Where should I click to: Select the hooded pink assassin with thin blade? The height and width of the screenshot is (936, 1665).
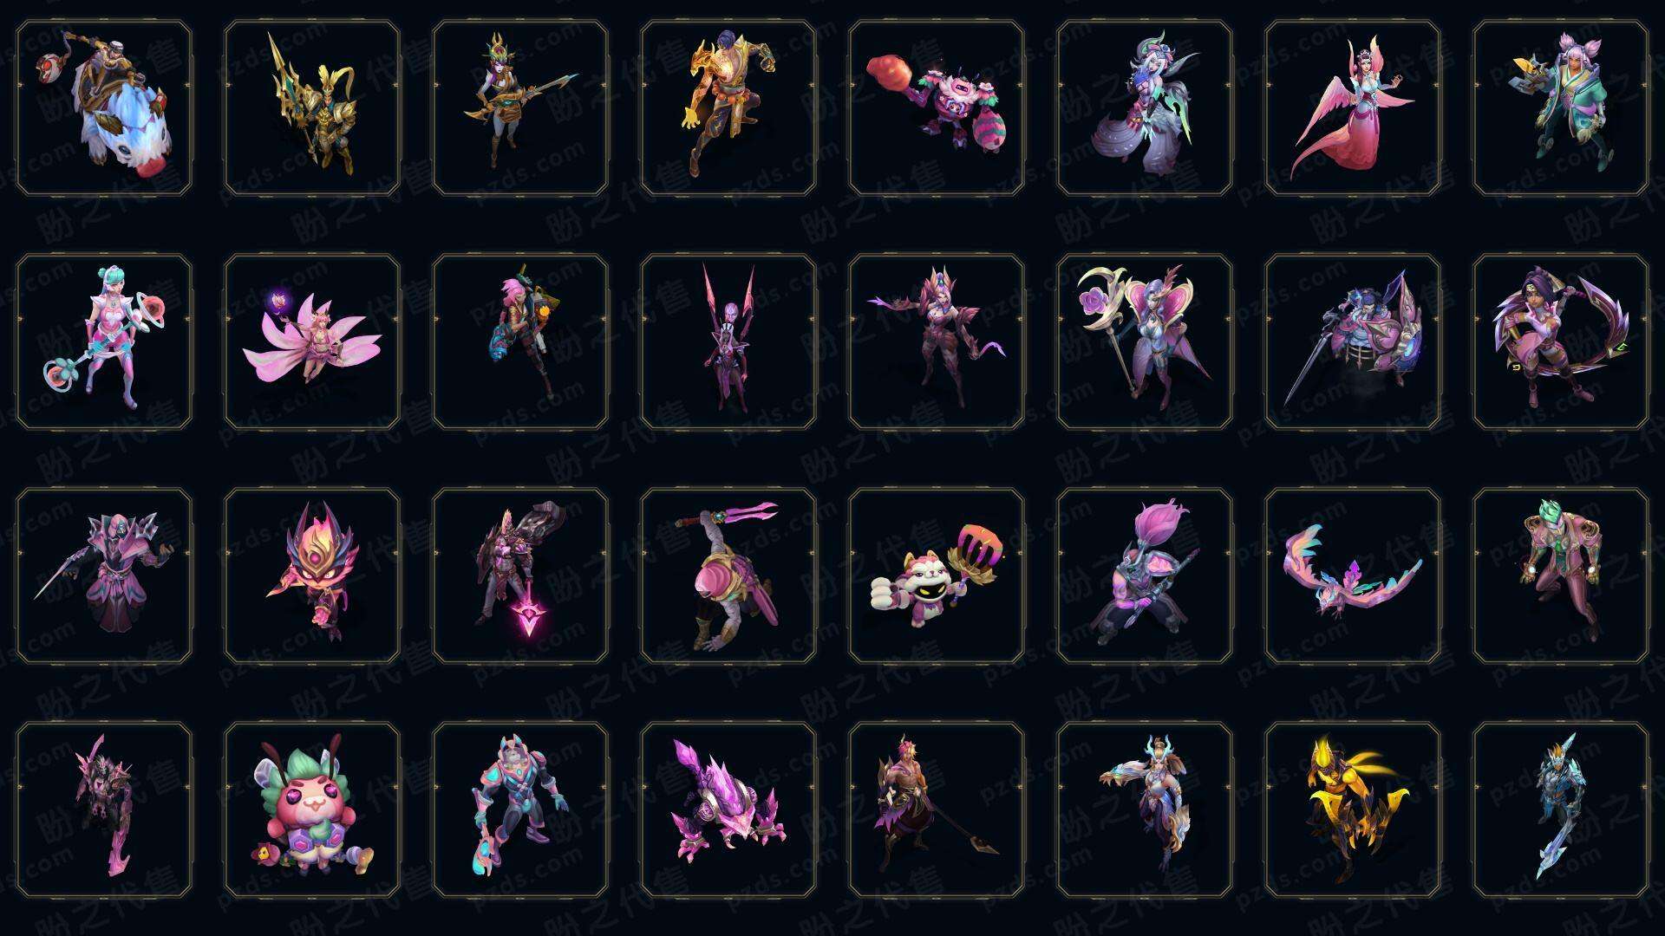[104, 575]
